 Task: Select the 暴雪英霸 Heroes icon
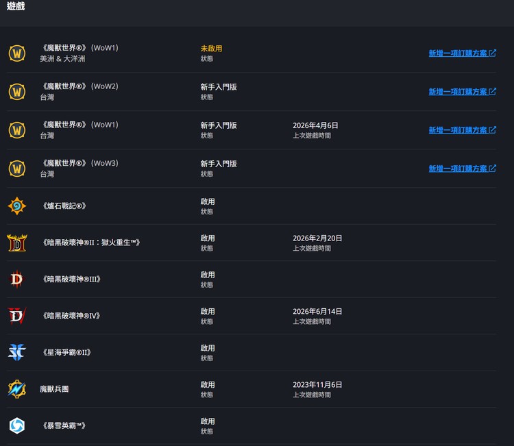(17, 425)
